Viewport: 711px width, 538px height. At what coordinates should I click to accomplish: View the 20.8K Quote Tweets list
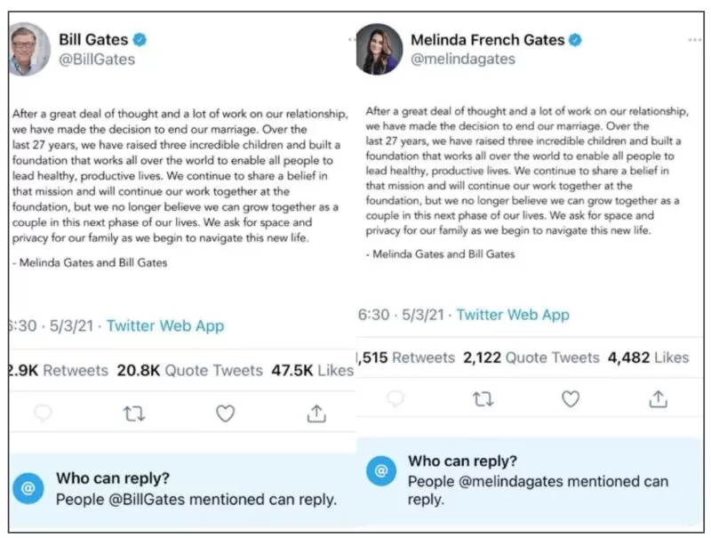[190, 370]
